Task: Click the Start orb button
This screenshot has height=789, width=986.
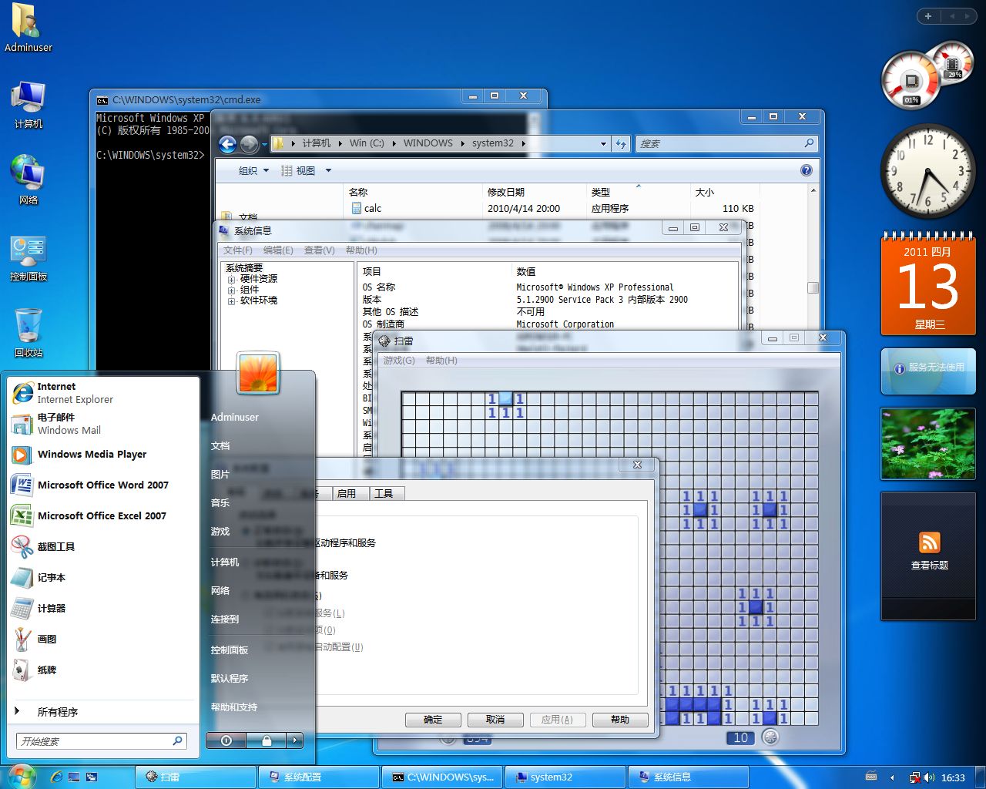Action: (x=21, y=776)
